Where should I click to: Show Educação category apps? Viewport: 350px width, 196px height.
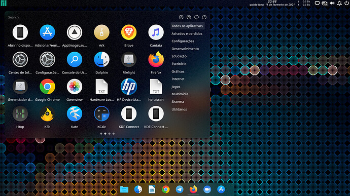(x=179, y=56)
